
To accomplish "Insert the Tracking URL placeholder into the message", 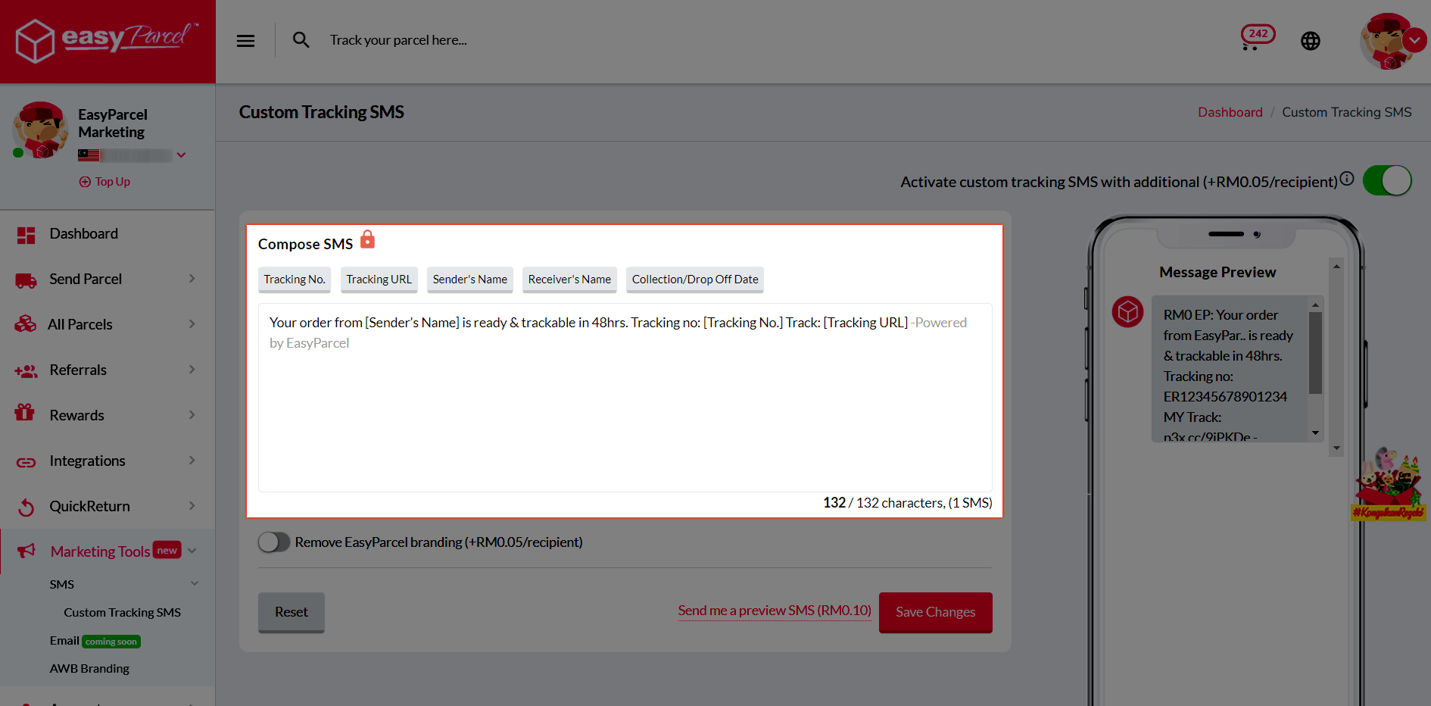I will pyautogui.click(x=379, y=280).
